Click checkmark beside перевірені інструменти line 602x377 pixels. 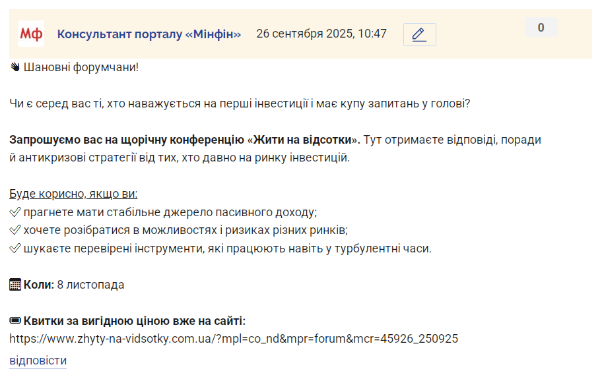pyautogui.click(x=15, y=248)
